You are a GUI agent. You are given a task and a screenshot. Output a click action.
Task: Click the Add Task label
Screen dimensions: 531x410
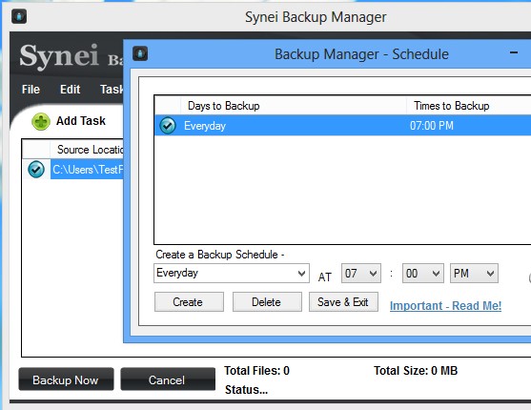pyautogui.click(x=81, y=121)
